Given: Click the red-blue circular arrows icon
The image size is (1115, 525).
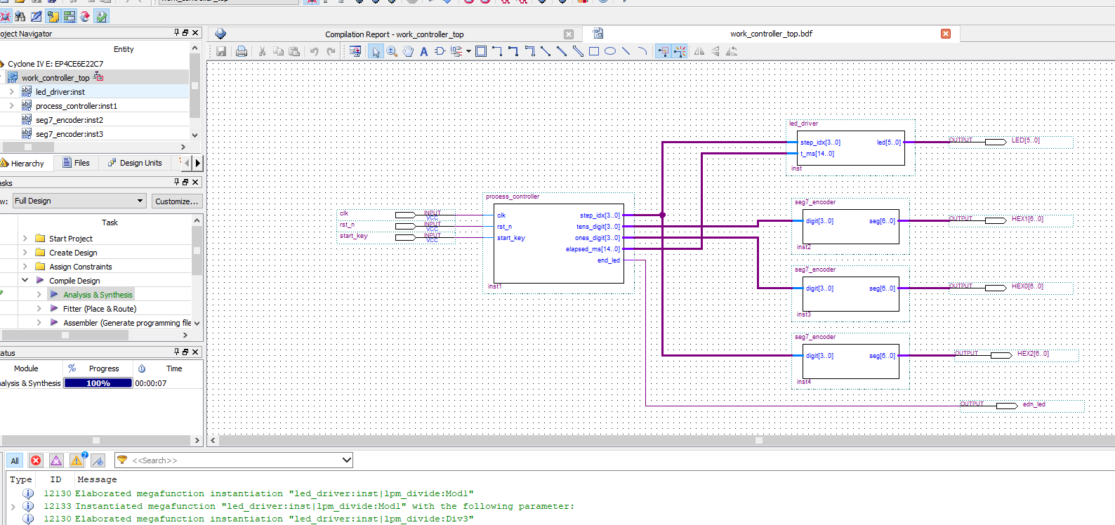Looking at the screenshot, I should (86, 16).
